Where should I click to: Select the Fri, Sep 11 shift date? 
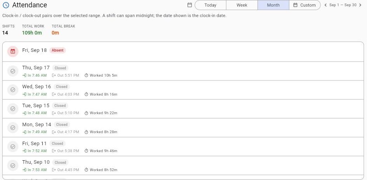click(x=35, y=143)
